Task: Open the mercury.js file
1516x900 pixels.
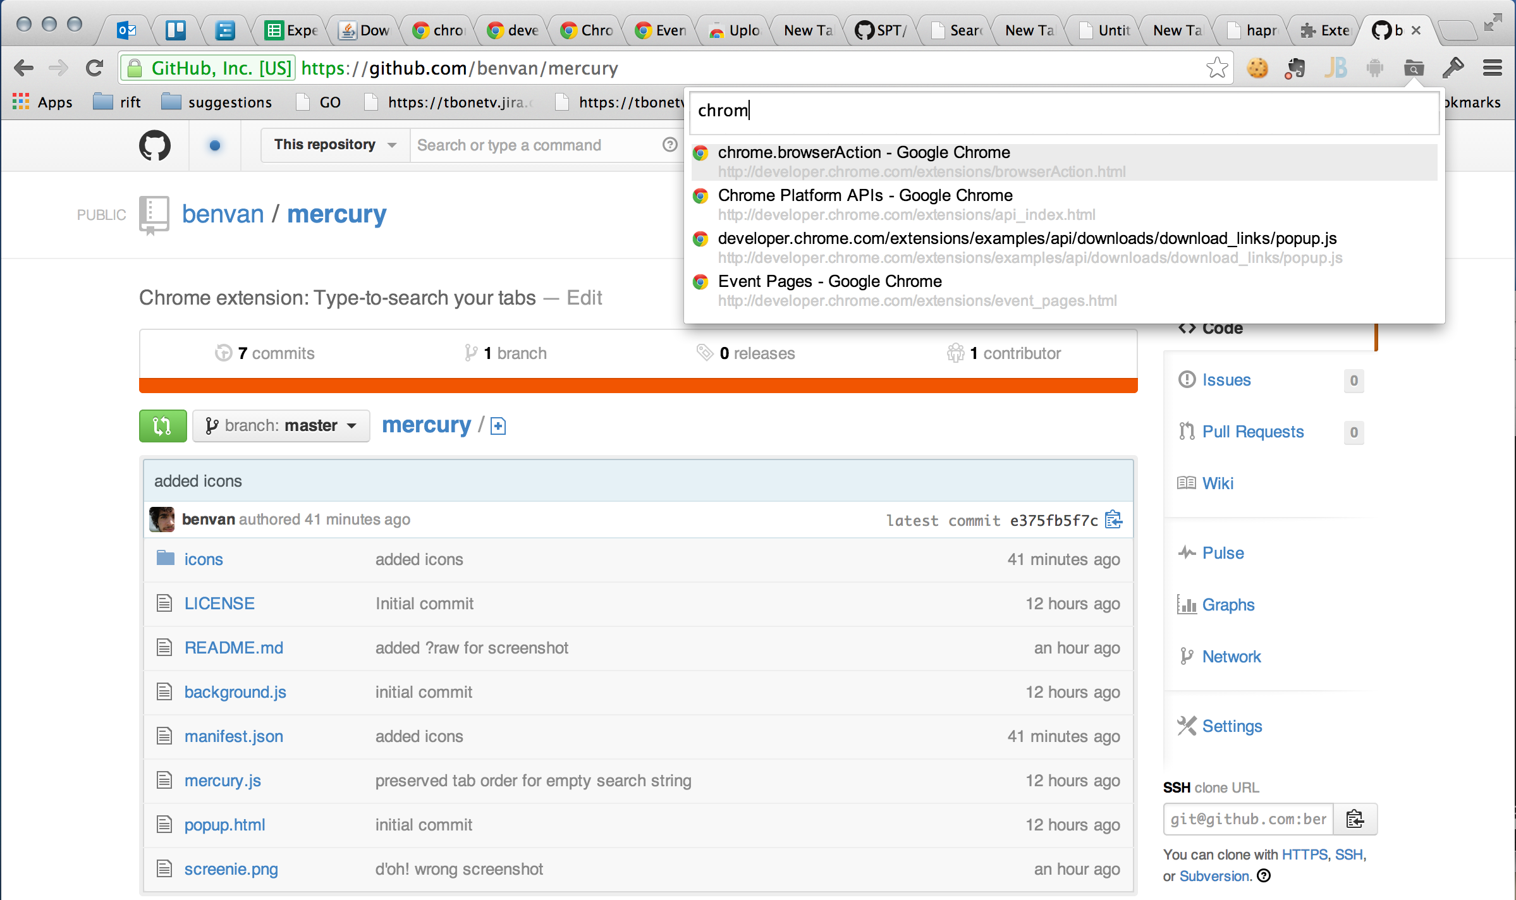Action: click(x=223, y=781)
